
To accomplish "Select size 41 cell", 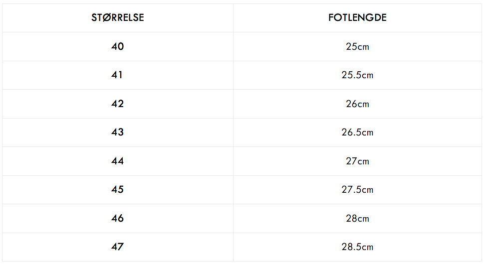I will click(117, 75).
